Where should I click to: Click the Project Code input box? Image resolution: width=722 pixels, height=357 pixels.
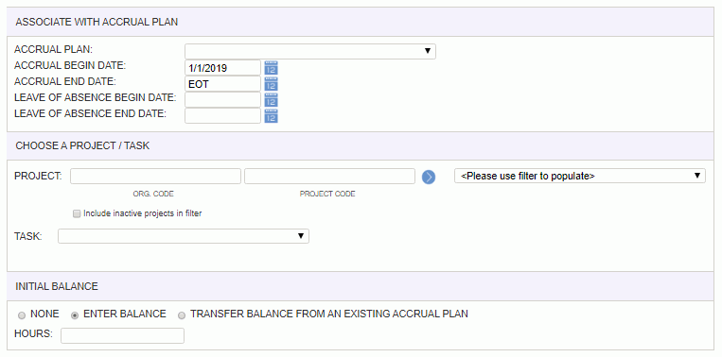(329, 176)
